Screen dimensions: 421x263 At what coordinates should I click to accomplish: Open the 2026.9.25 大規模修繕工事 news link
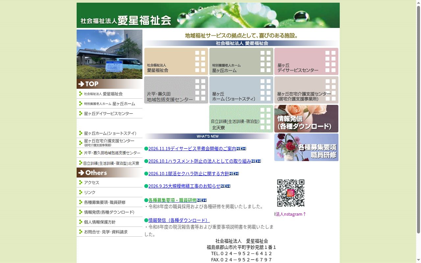tap(184, 186)
